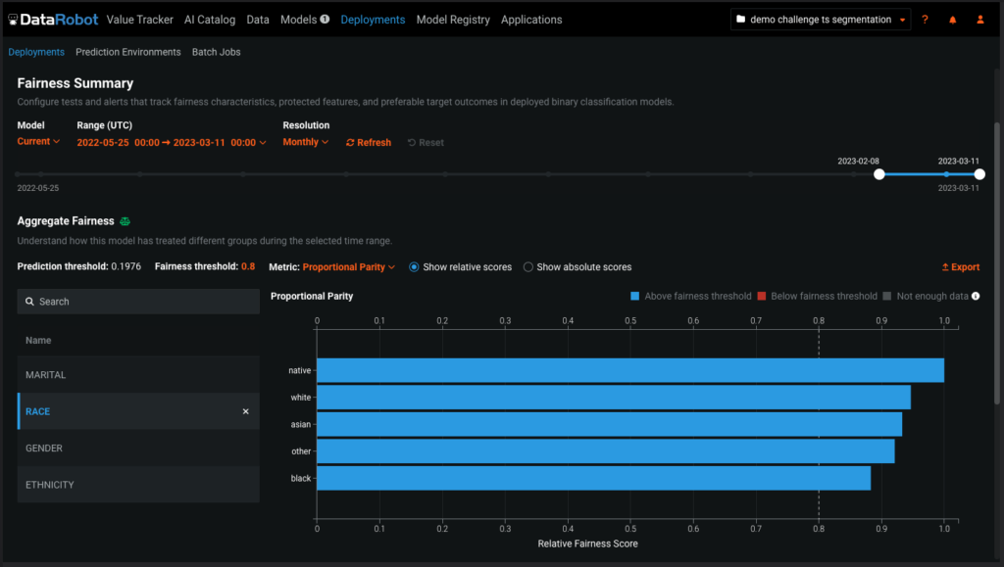Click the Reset button
The height and width of the screenshot is (567, 1004).
[x=426, y=143]
